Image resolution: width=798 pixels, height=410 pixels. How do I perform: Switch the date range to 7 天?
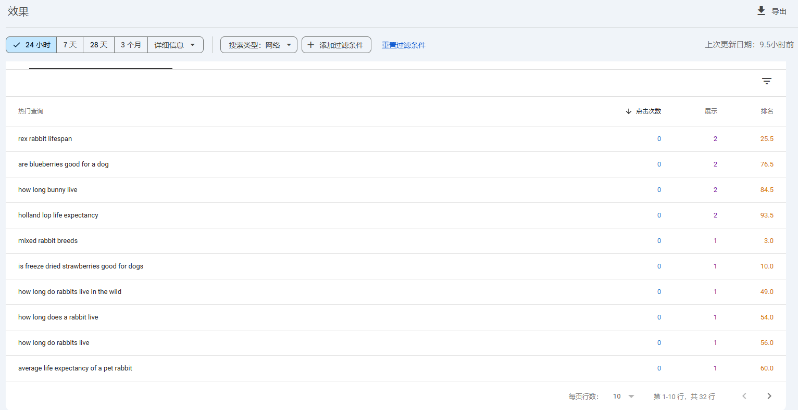pyautogui.click(x=70, y=45)
